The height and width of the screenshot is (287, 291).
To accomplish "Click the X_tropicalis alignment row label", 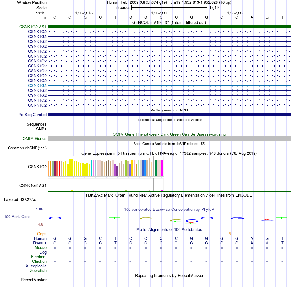I will 36,266.
